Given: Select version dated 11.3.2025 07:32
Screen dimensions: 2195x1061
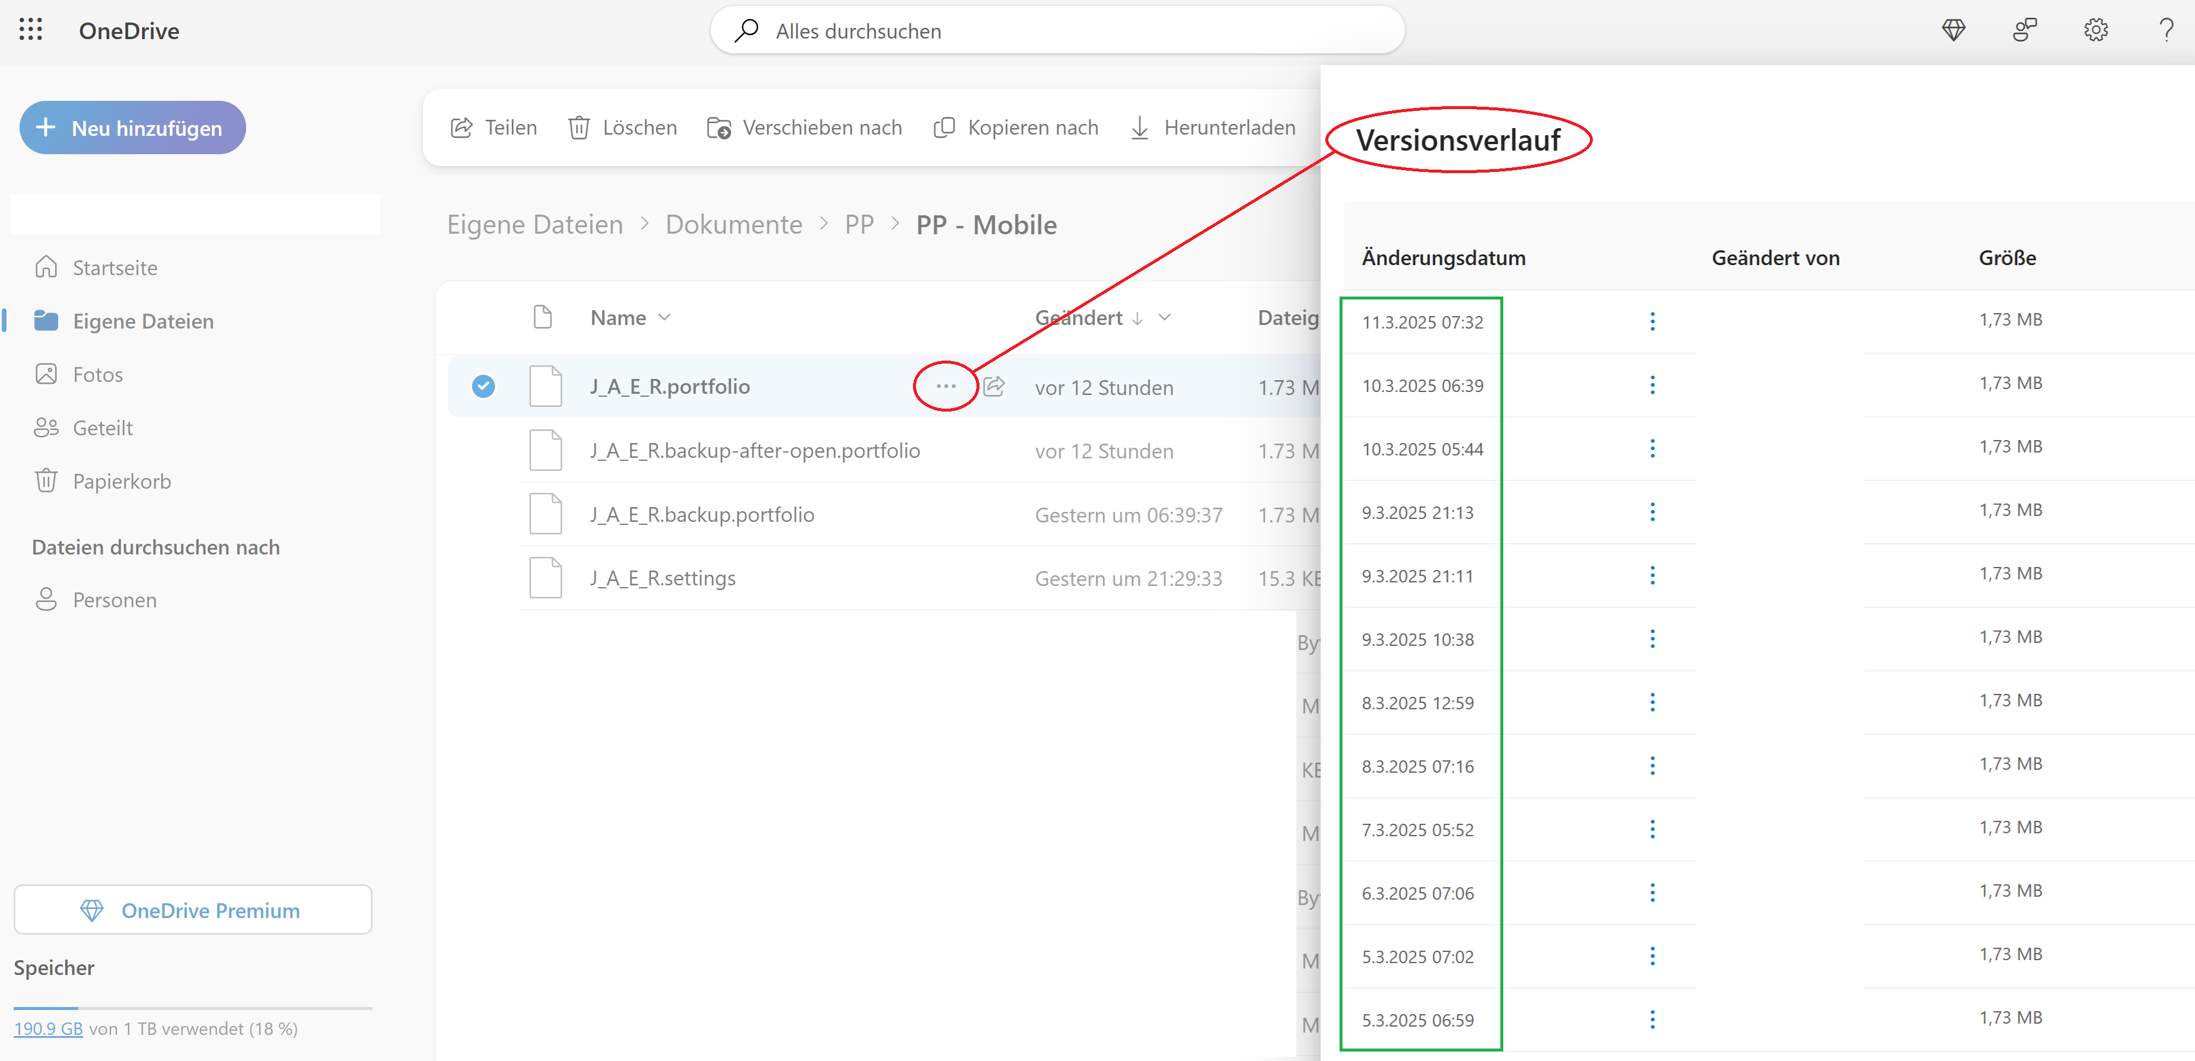Looking at the screenshot, I should (x=1422, y=323).
